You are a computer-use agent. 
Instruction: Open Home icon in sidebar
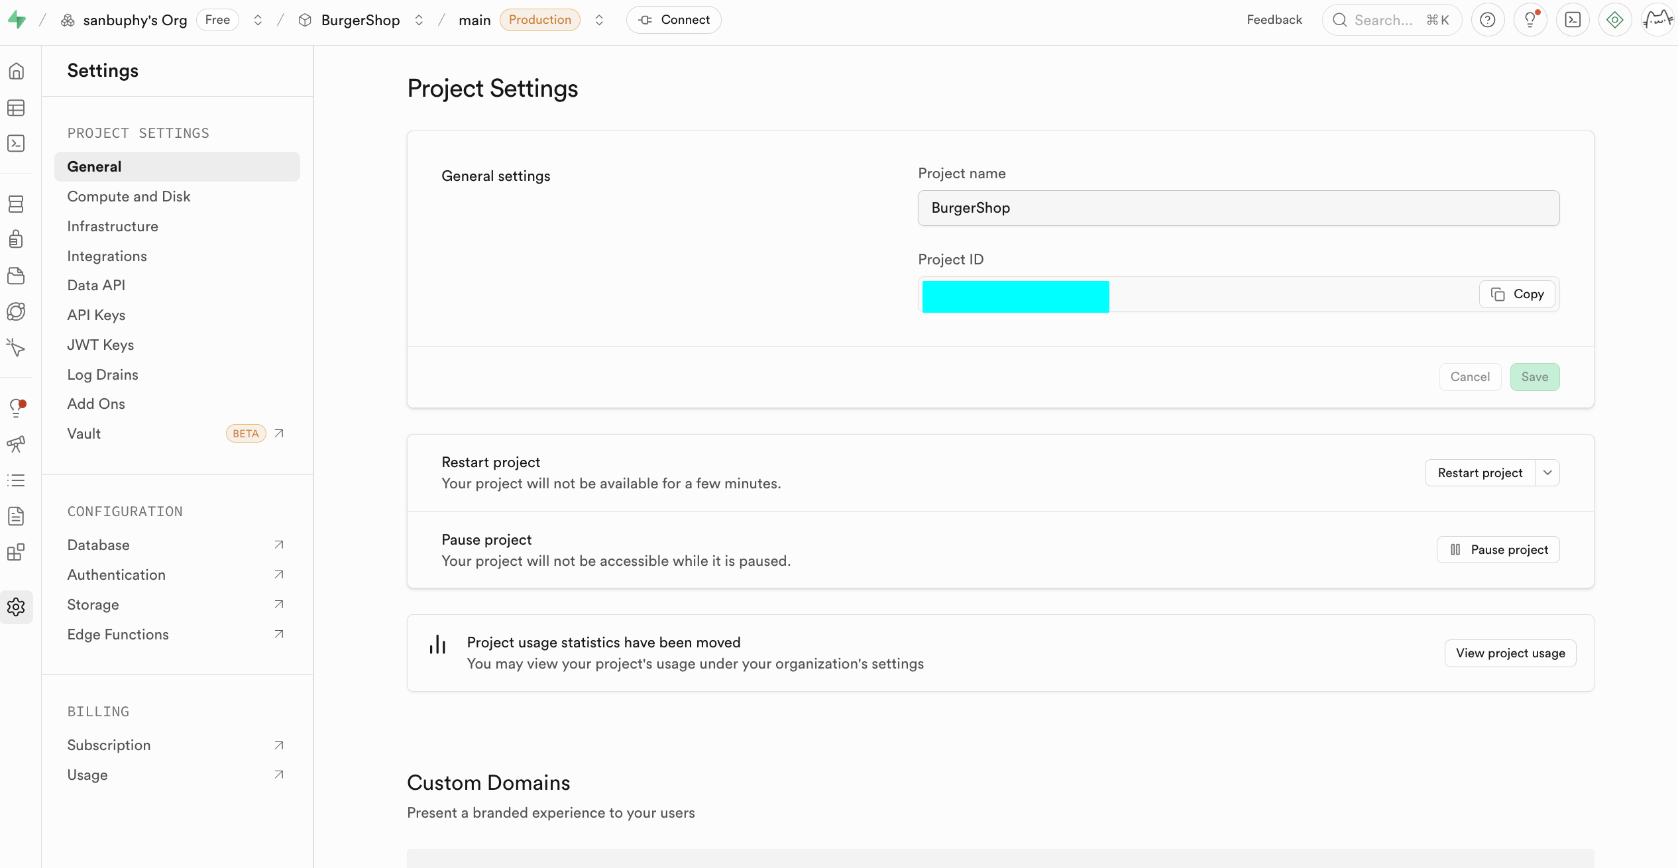point(16,71)
